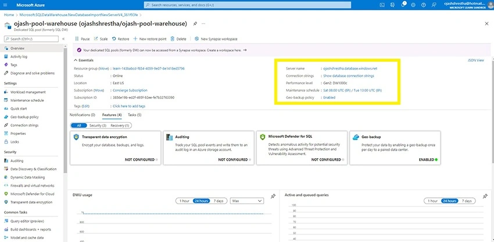Click the Restore toolbar command
Viewport: 494px width, 242px height.
pyautogui.click(x=120, y=39)
